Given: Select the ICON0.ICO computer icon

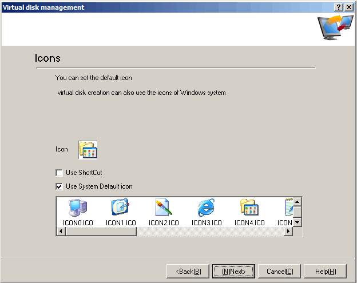Looking at the screenshot, I should [x=77, y=208].
